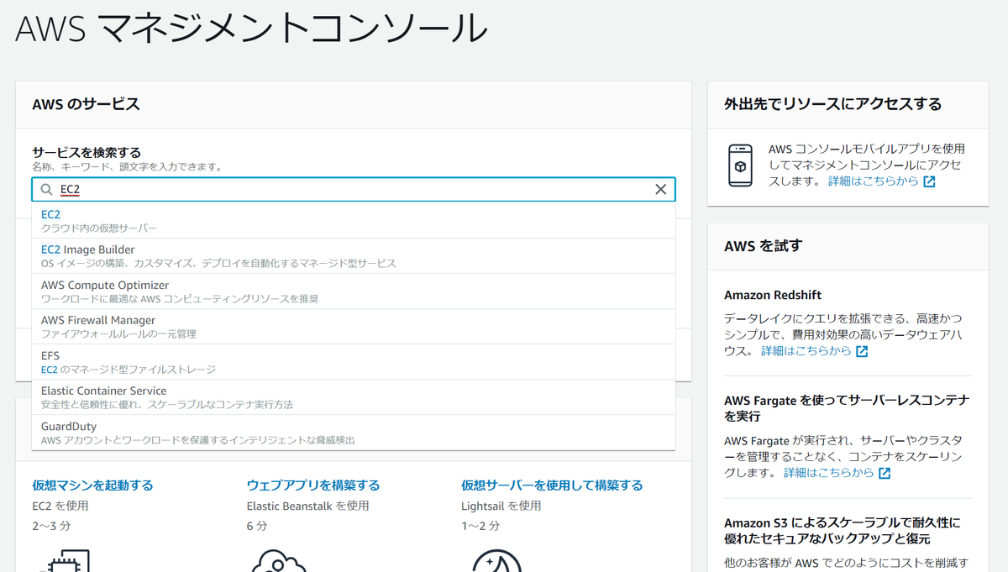The image size is (1008, 572).
Task: Click the external link icon in mobile app panel
Action: point(928,181)
